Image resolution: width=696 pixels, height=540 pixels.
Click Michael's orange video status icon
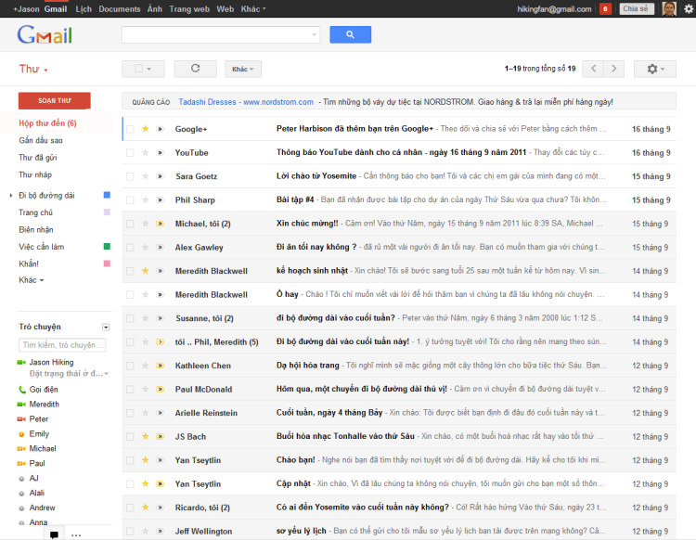[x=21, y=448]
